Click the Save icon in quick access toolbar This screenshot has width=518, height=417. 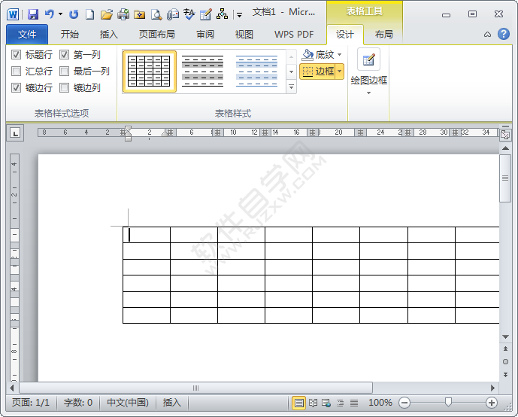[x=32, y=14]
